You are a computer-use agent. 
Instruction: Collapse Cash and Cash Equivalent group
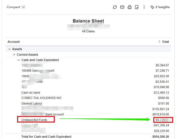tap(19, 60)
